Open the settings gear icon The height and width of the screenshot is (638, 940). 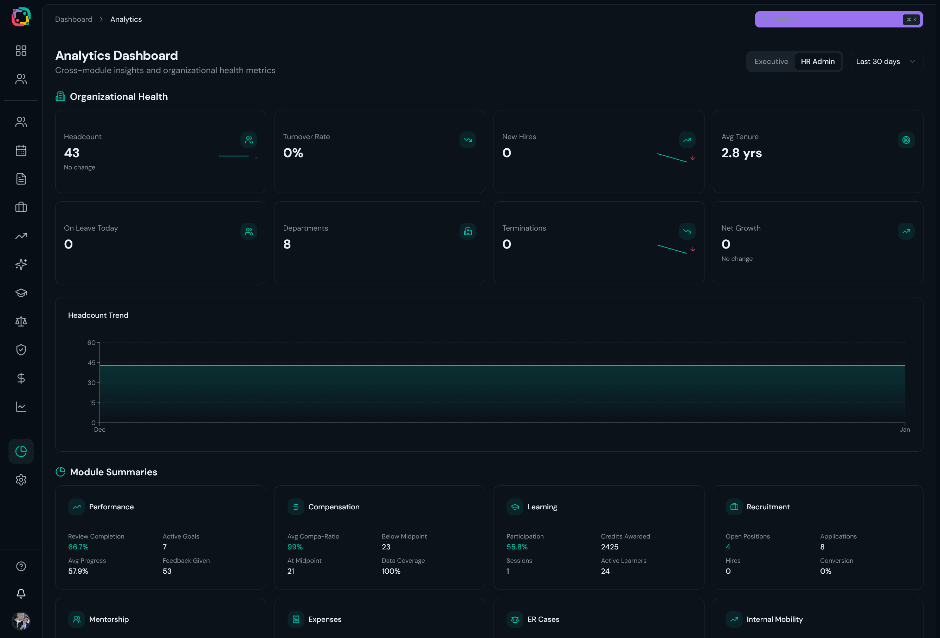[x=21, y=480]
